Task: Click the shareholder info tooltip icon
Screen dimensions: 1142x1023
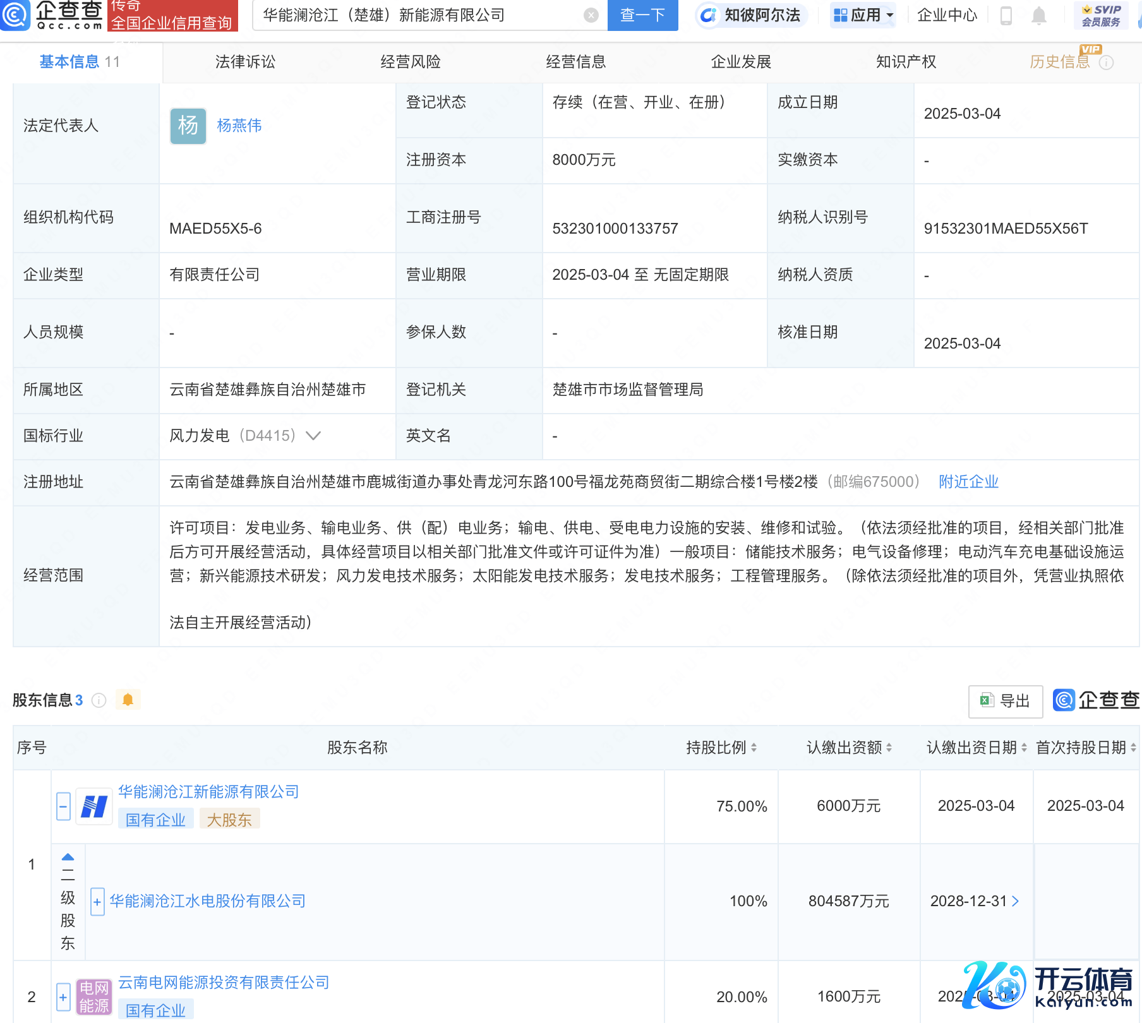Action: (x=99, y=700)
